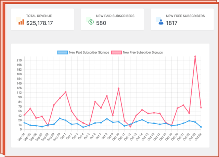Click the Sep 30 paid signups data point
This screenshot has width=219, height=157.
(60, 118)
